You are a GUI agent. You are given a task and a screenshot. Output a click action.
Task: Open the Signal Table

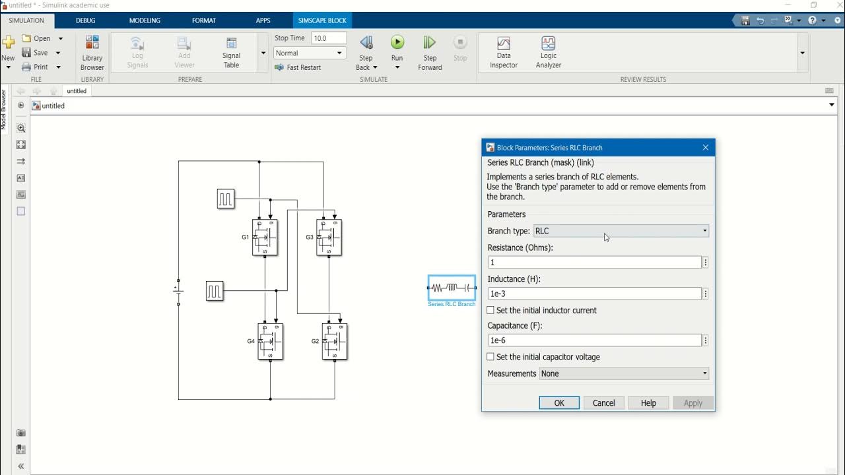click(231, 53)
